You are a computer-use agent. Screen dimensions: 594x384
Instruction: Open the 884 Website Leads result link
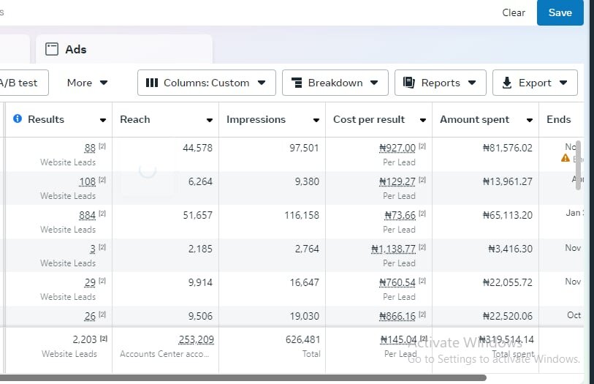pos(87,215)
